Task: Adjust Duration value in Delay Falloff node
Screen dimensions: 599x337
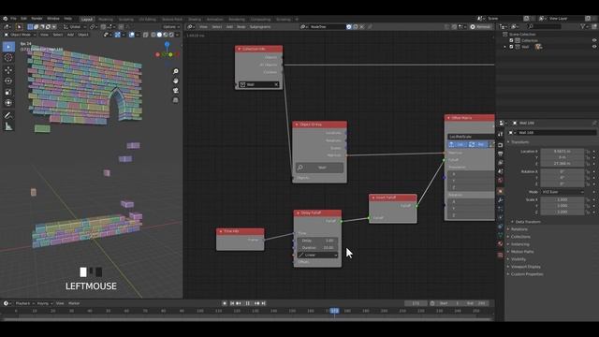Action: click(318, 247)
